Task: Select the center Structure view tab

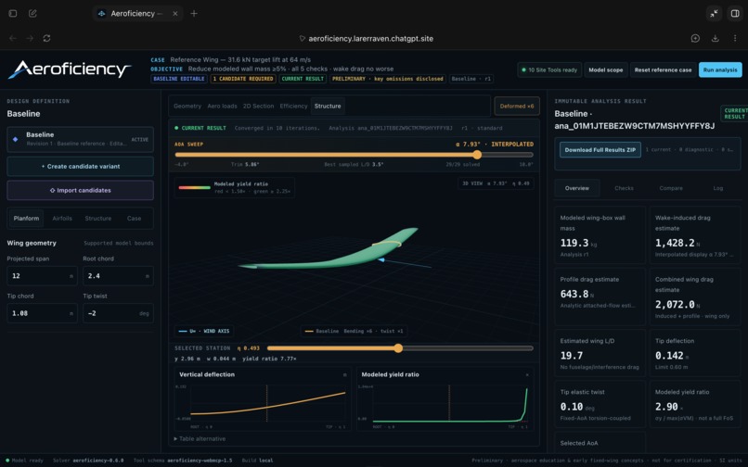Action: (x=328, y=106)
